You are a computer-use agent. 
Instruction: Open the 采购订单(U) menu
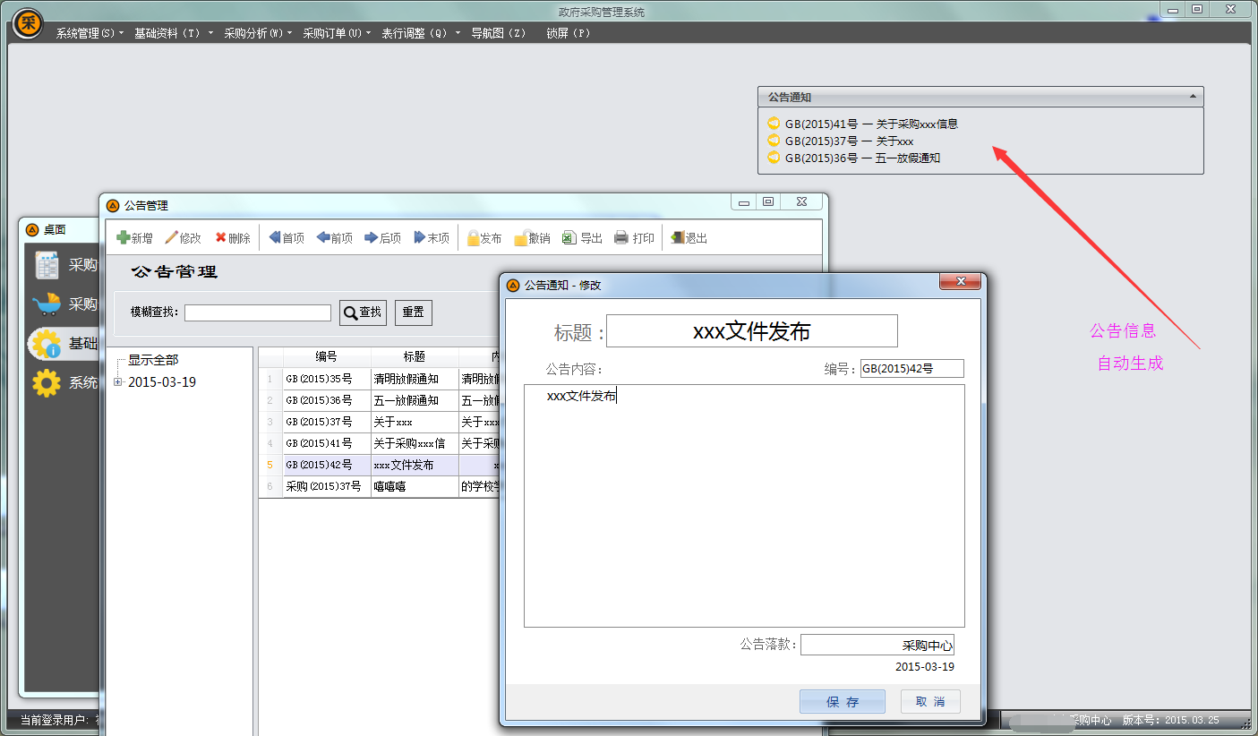[336, 33]
